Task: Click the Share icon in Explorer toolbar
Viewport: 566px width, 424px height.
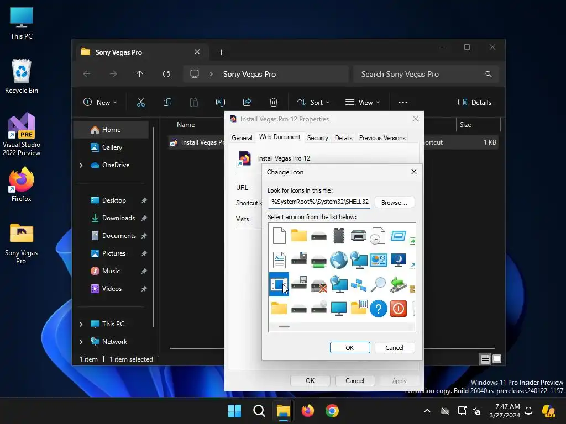Action: pos(247,102)
